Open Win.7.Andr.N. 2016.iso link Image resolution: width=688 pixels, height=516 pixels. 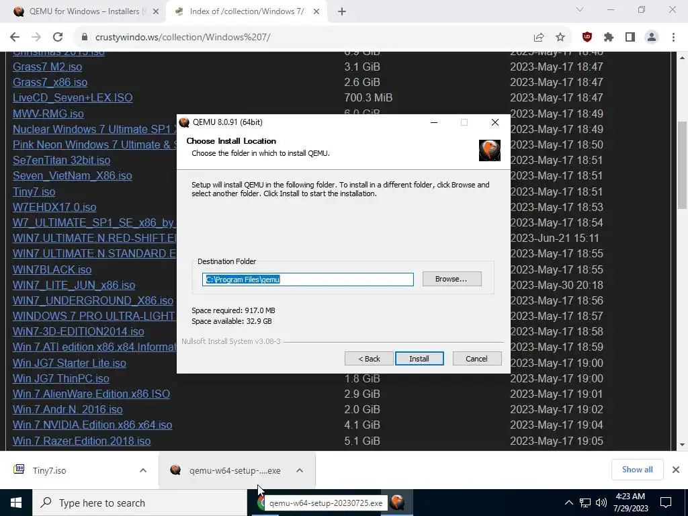click(68, 409)
